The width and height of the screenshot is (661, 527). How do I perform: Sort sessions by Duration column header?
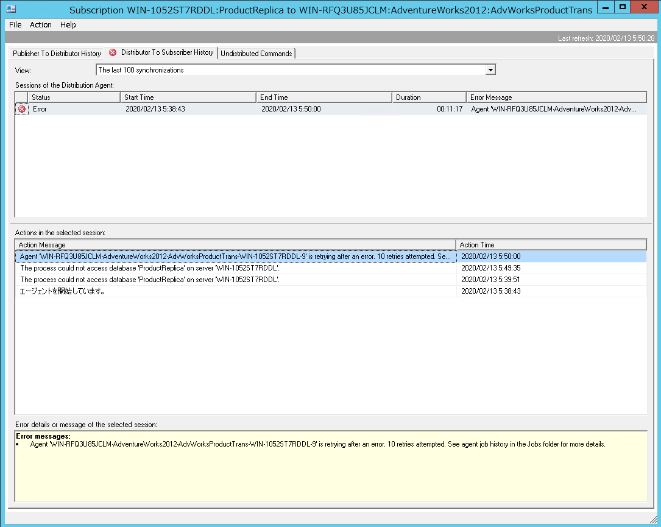(429, 97)
